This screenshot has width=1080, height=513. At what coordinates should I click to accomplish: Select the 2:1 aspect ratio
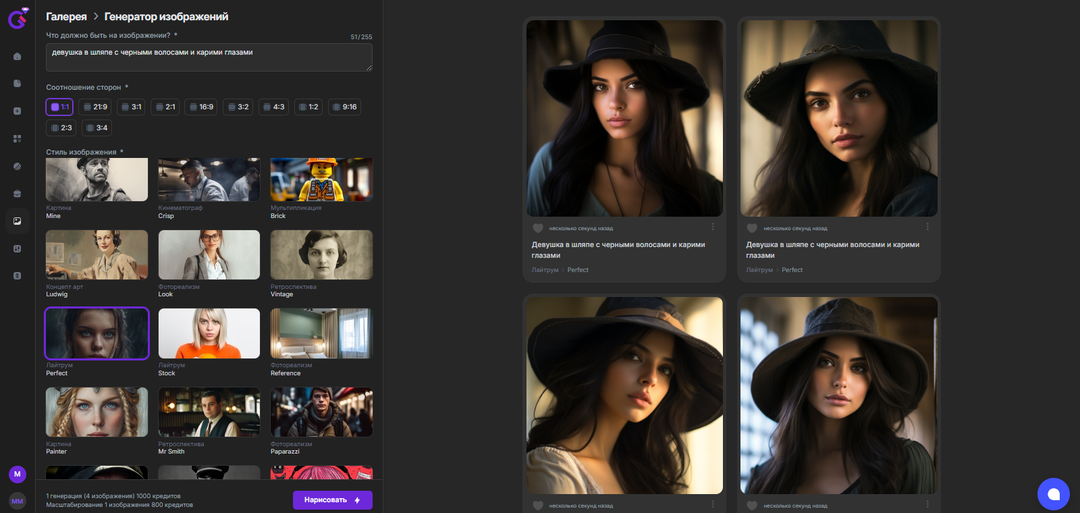(165, 107)
